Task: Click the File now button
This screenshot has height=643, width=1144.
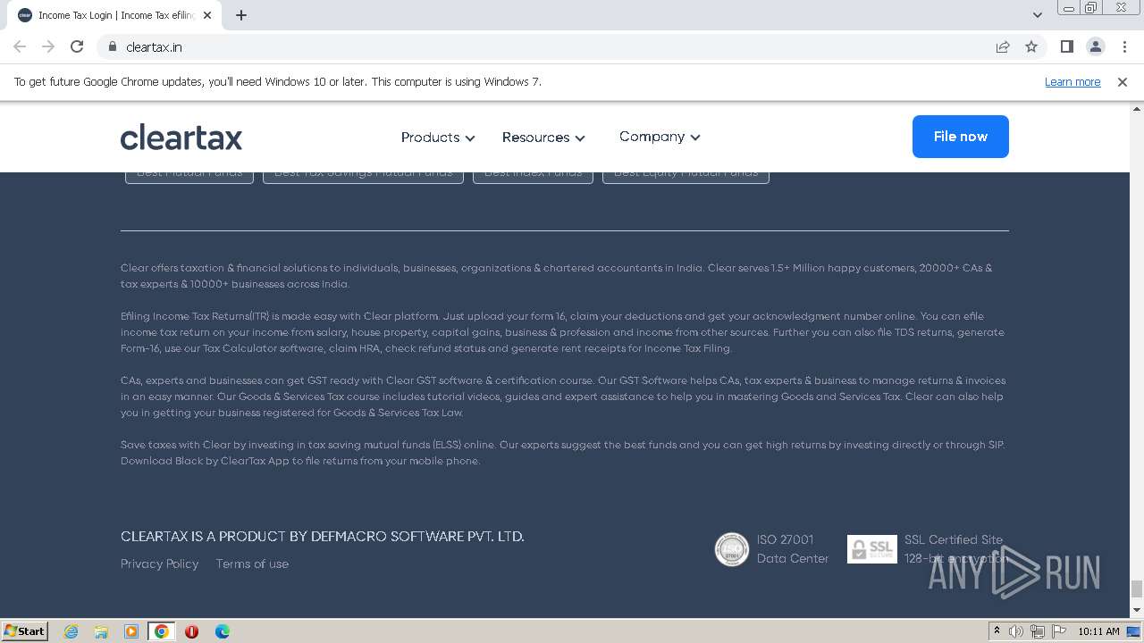Action: pos(960,137)
